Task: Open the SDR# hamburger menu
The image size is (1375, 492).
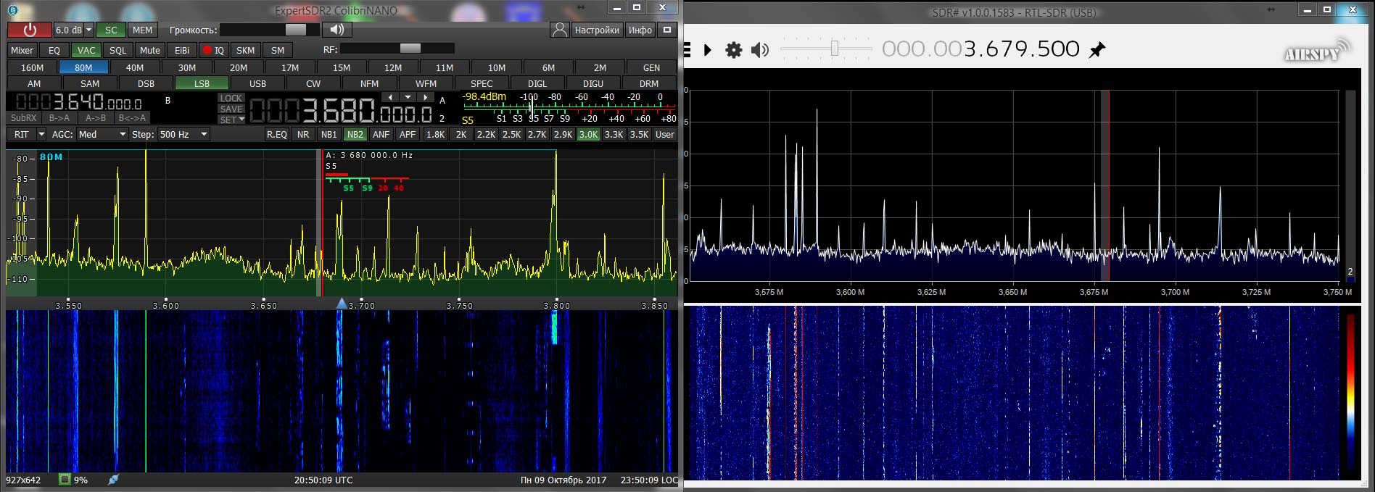Action: coord(687,49)
